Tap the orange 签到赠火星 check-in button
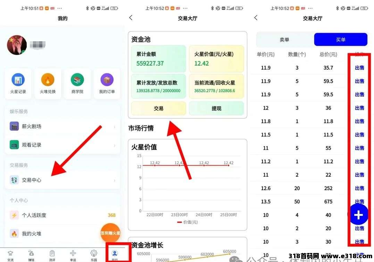This screenshot has height=262, width=374. (x=110, y=233)
